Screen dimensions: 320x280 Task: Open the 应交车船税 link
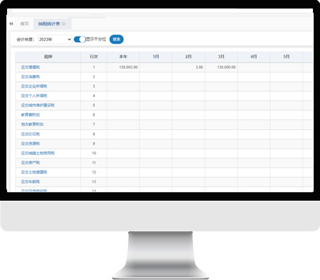(30, 182)
